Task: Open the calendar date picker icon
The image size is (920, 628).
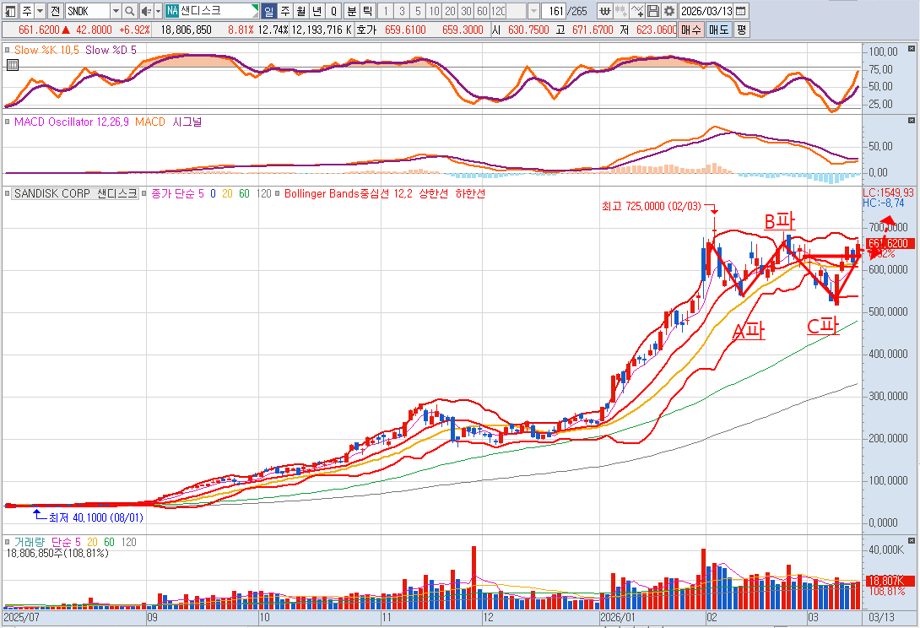Action: tap(740, 11)
